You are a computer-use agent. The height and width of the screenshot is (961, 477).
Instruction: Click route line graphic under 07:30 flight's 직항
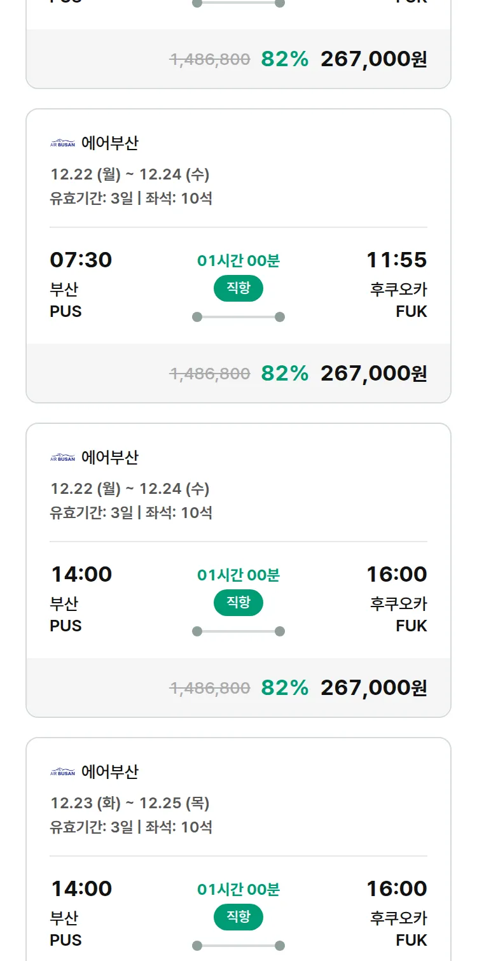(238, 317)
